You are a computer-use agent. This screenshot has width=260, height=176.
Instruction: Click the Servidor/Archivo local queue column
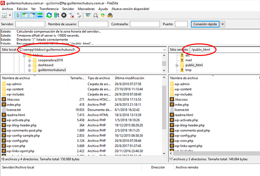pos(71,167)
